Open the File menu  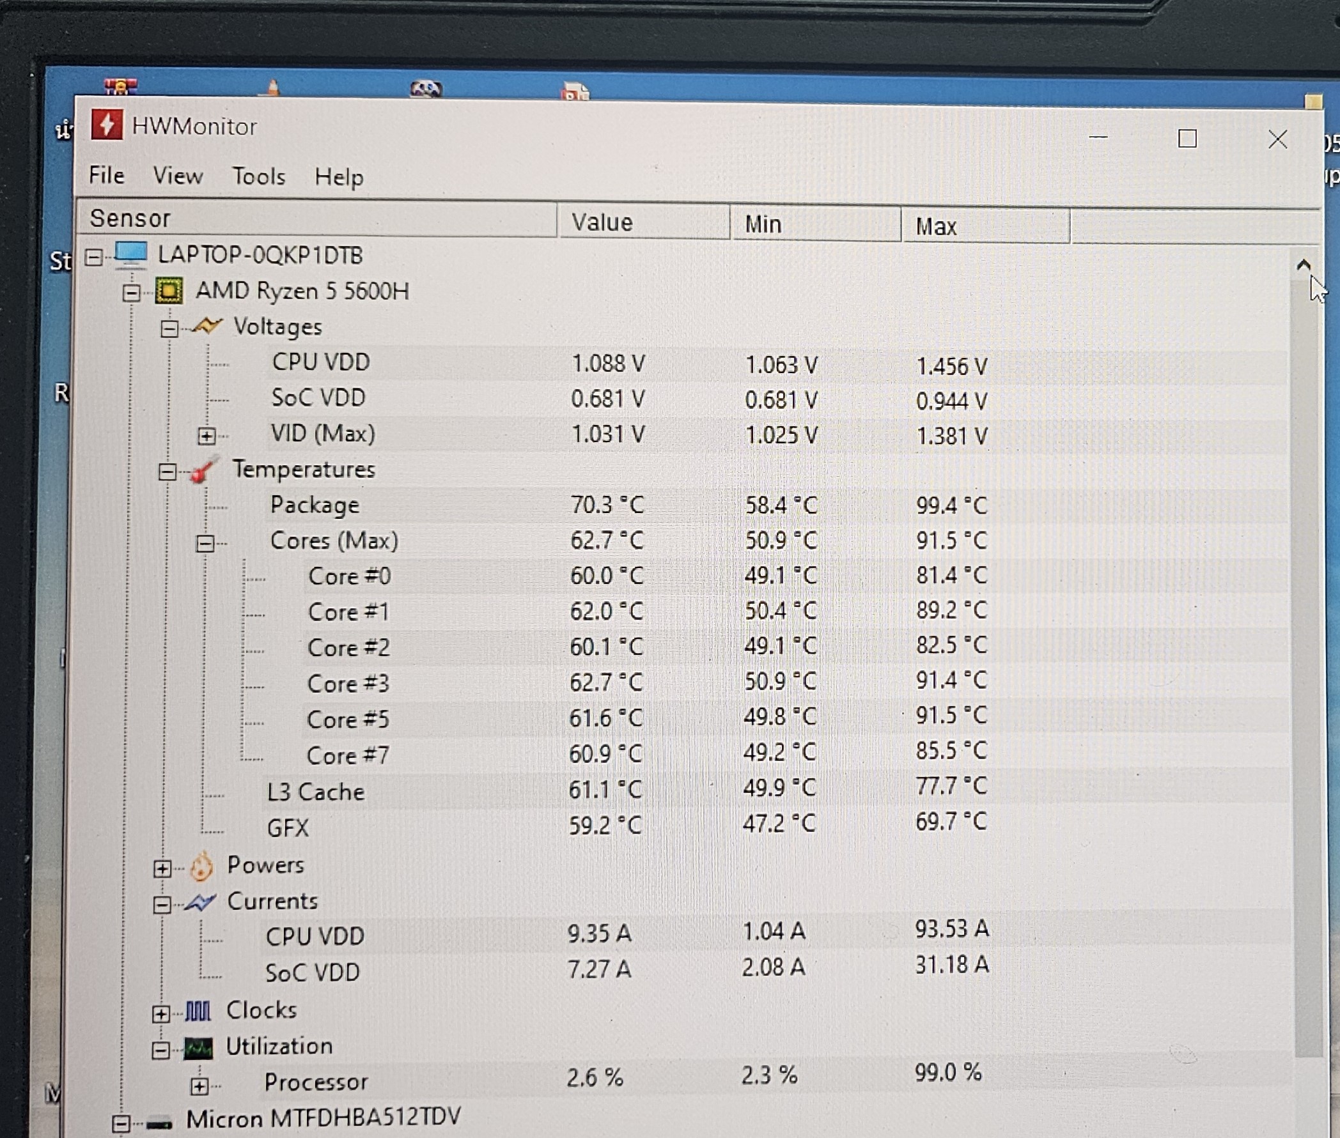107,175
